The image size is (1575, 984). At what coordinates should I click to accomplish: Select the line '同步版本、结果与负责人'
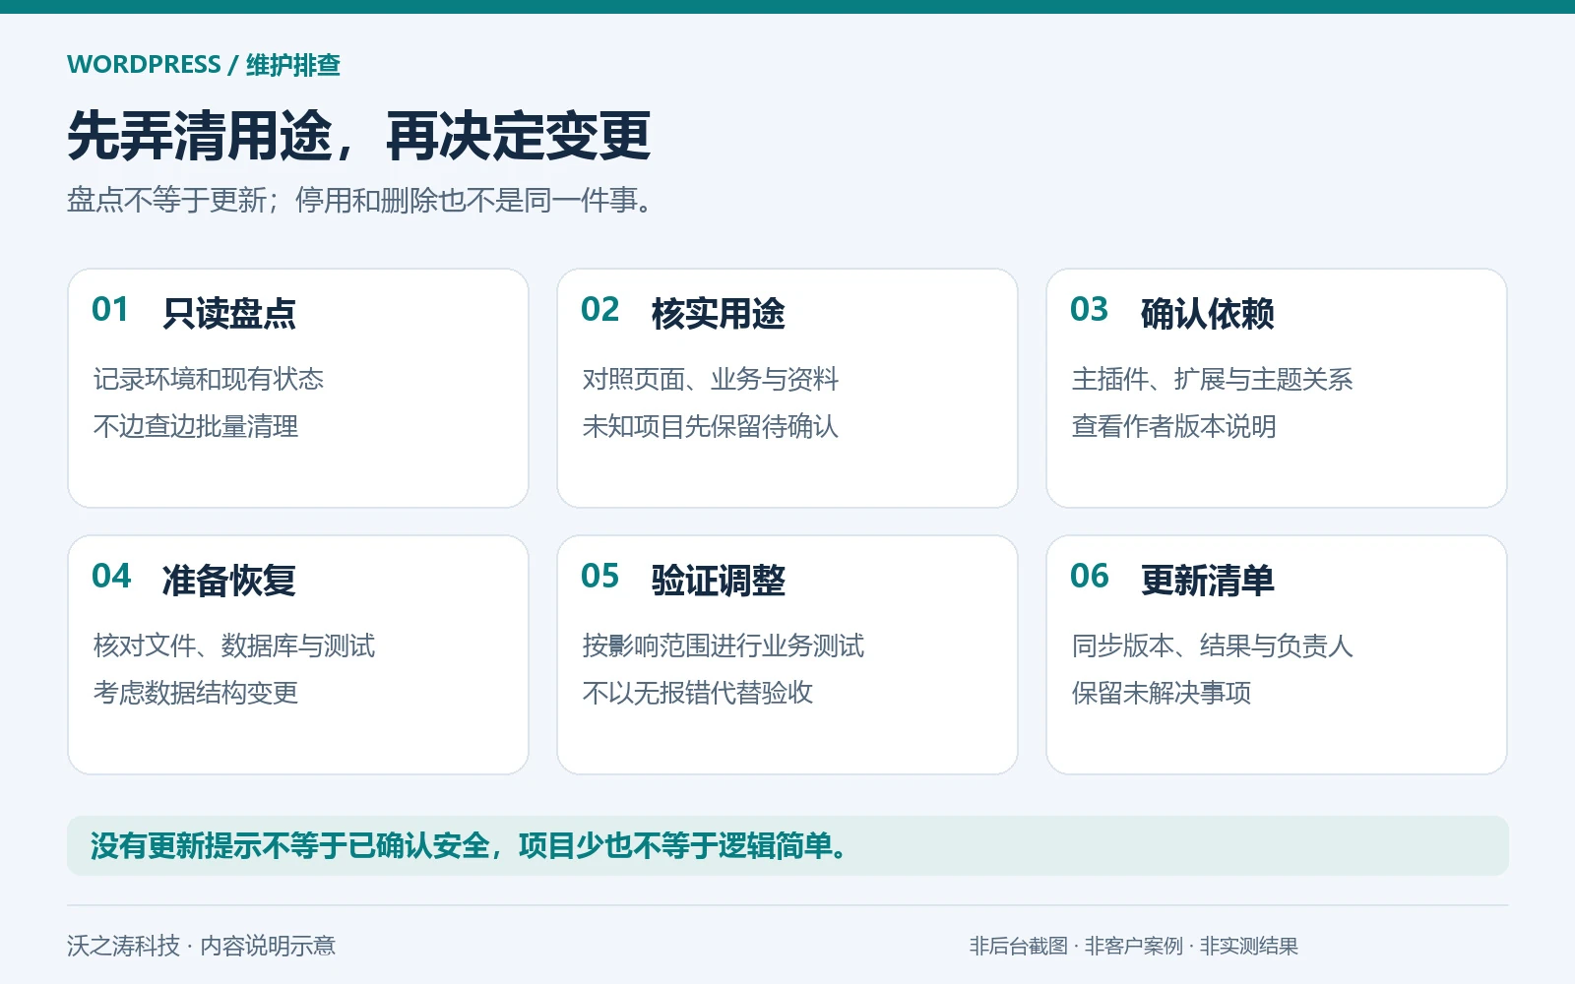coord(1213,646)
